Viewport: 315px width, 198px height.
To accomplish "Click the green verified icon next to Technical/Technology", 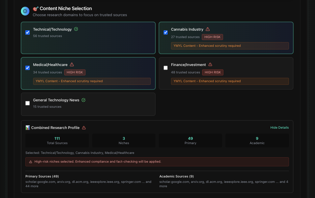I will [x=76, y=29].
